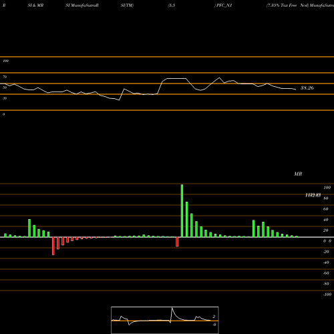This screenshot has width=334, height=334.
Task: Click the 100 label on MR axis
Action: [327, 188]
